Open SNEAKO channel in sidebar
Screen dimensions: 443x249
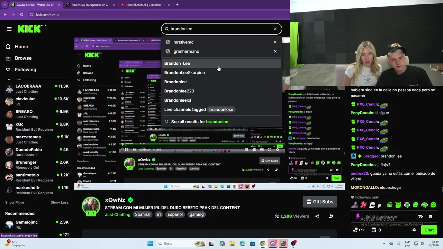pos(37,114)
